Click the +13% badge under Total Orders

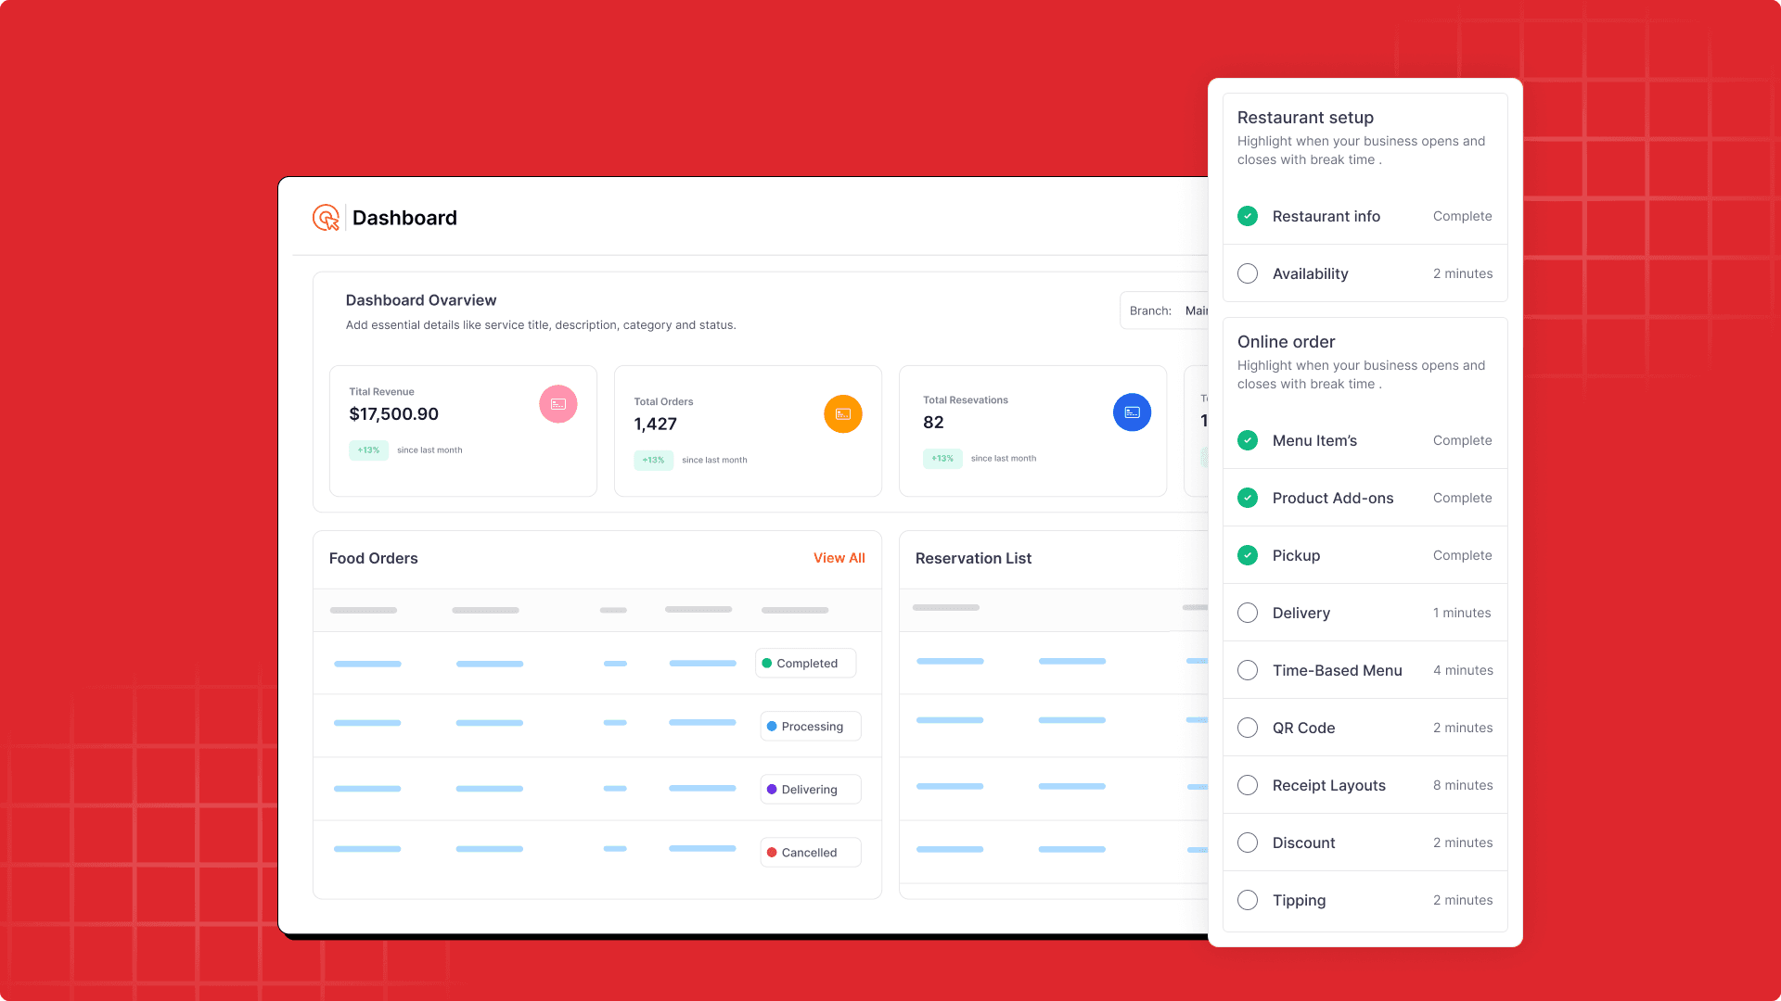click(653, 461)
